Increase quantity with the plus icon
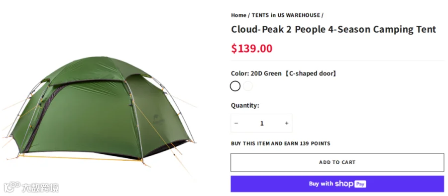The width and height of the screenshot is (448, 196). click(x=287, y=123)
